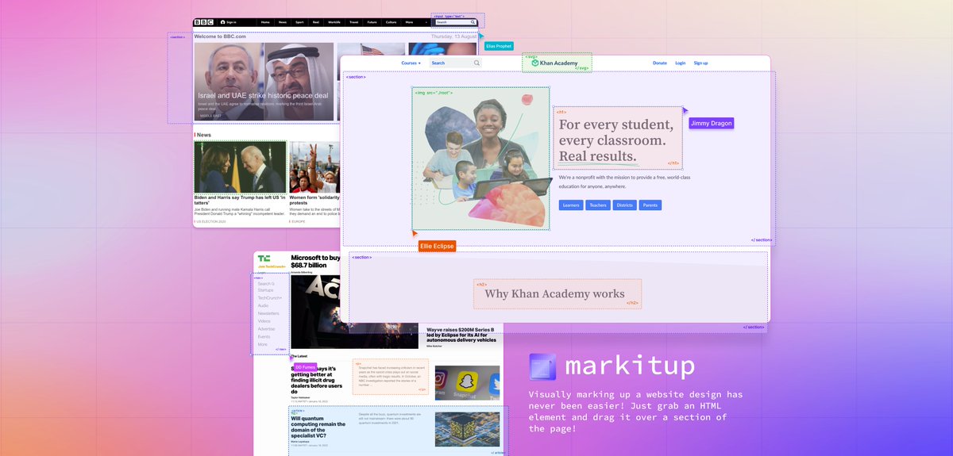
Task: Open the News tab in BBC navigation
Action: [x=283, y=22]
